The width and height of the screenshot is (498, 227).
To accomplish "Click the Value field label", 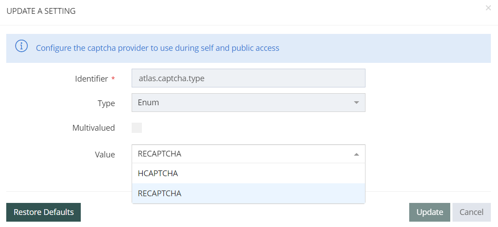I will 105,155.
